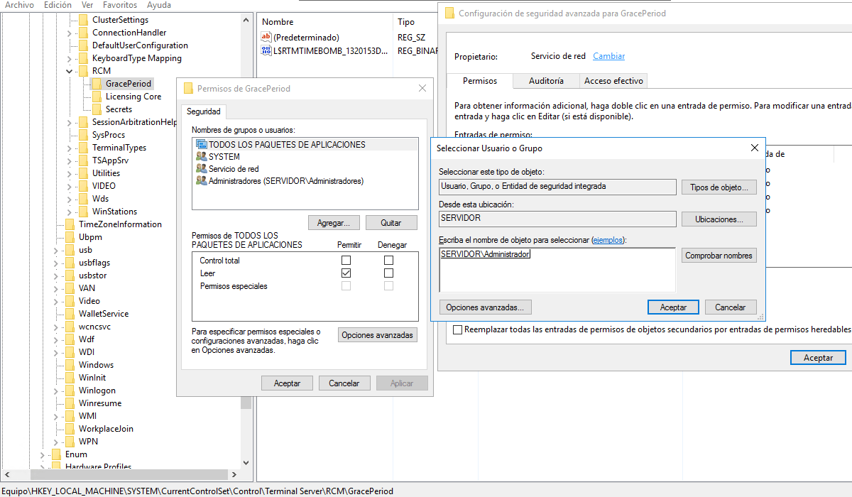Image resolution: width=852 pixels, height=497 pixels.
Task: Select TODOS LOS PAQUETES DE APLICACIONES icon
Action: pos(201,145)
